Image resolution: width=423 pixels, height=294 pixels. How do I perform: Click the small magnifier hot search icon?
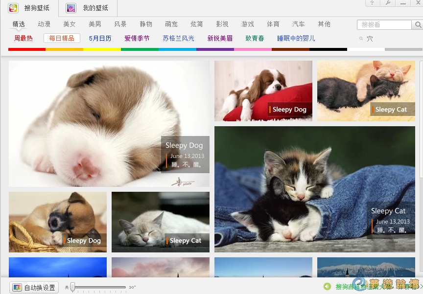361,38
